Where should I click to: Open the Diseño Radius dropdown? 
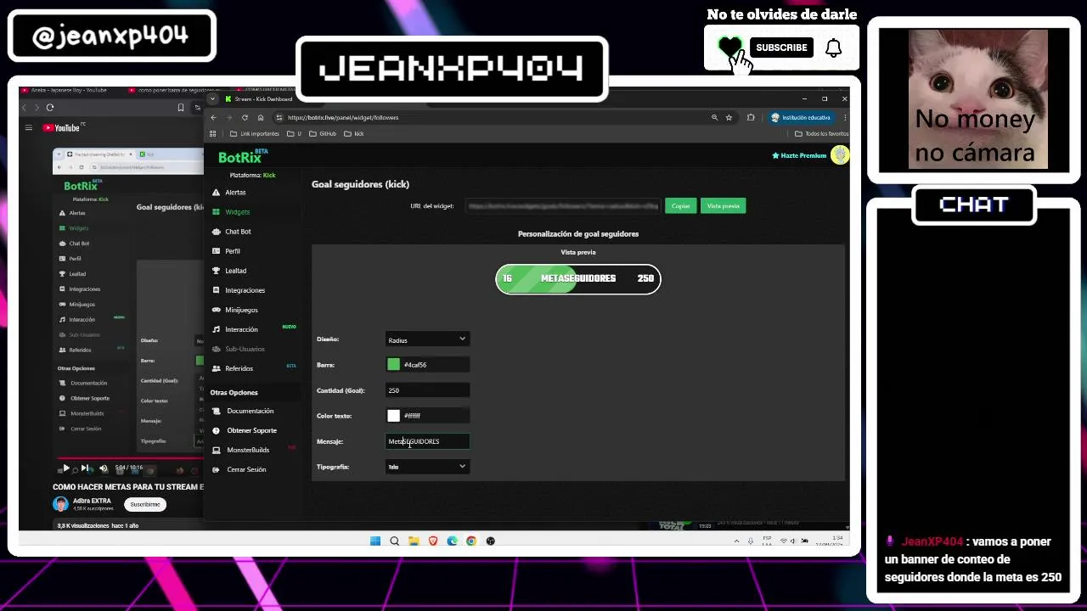[427, 339]
